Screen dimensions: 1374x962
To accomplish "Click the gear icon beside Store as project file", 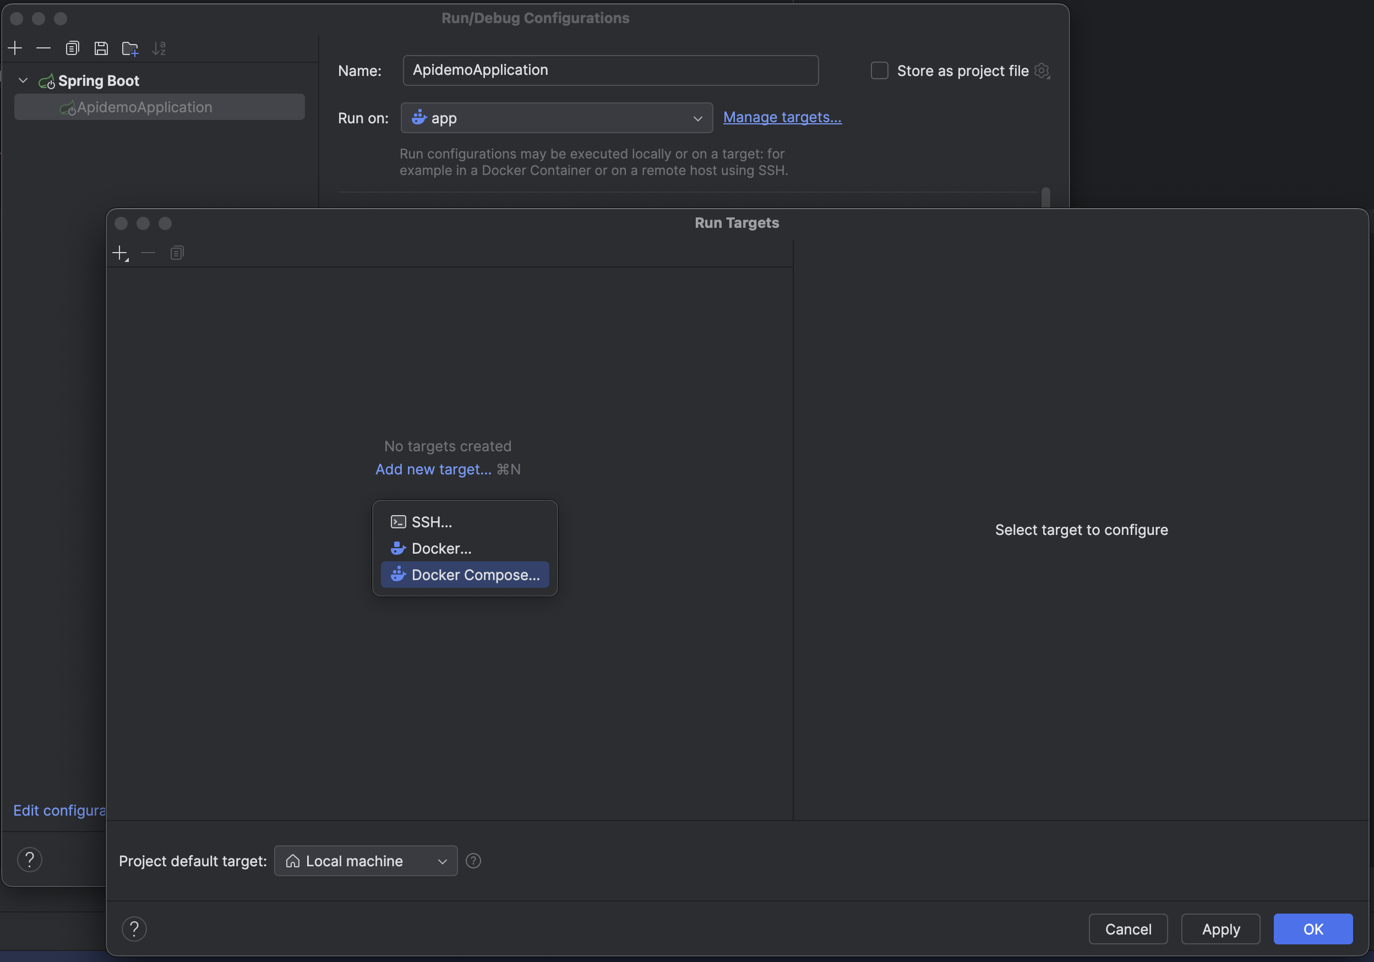I will pos(1042,70).
